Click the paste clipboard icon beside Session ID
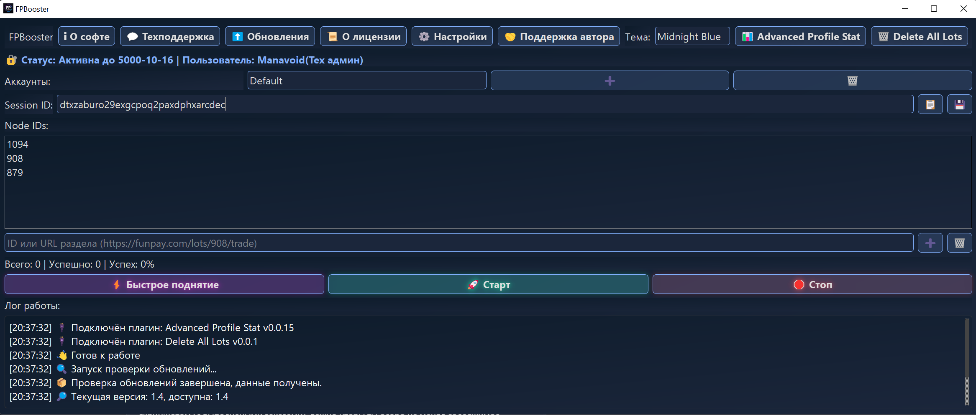The width and height of the screenshot is (976, 415). (930, 104)
